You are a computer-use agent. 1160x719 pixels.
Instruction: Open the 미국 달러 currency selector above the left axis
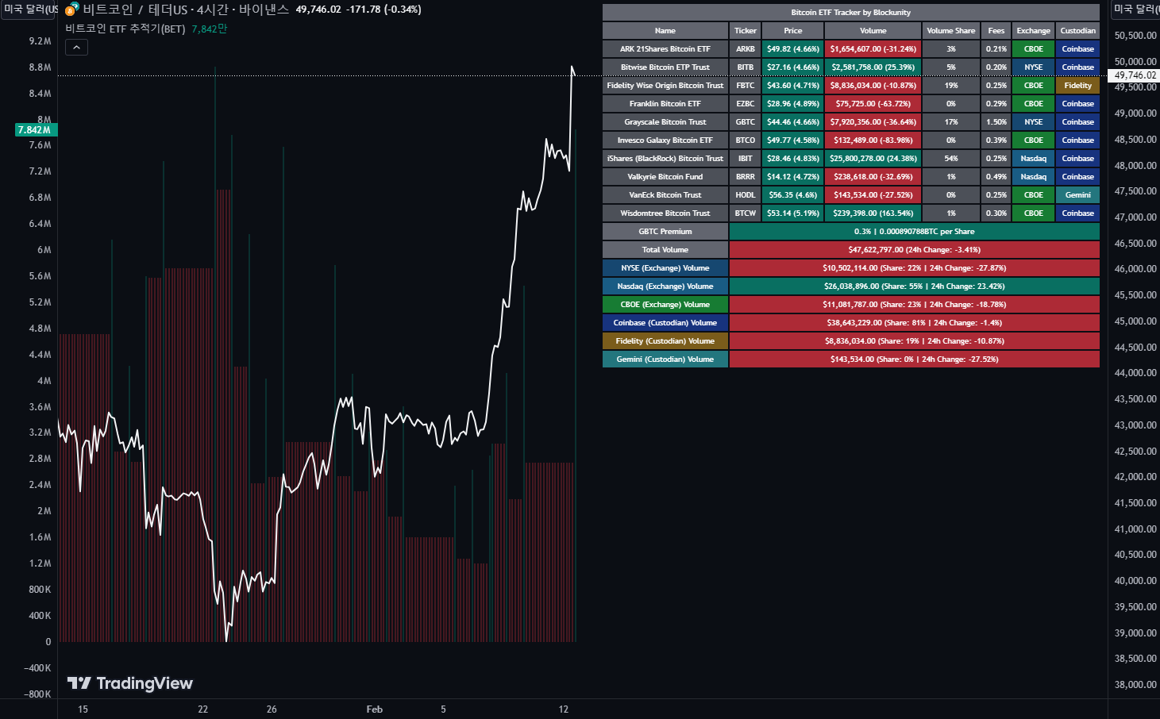click(x=29, y=10)
